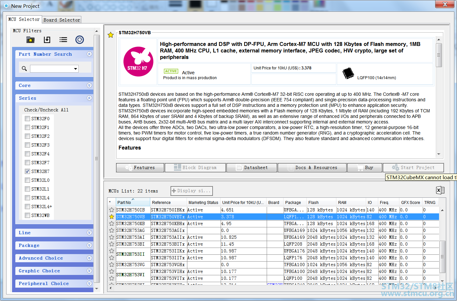Star the STM32H753AI row
This screenshot has width=457, height=301.
(x=112, y=237)
